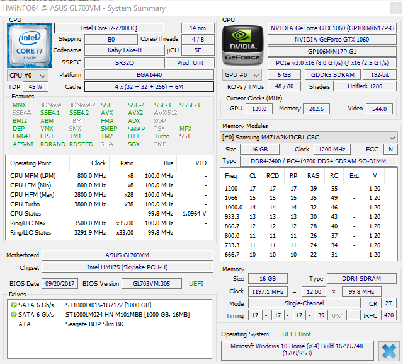Click the memory clock 202.5 value
Image resolution: width=403 pixels, height=364 pixels.
click(x=316, y=109)
